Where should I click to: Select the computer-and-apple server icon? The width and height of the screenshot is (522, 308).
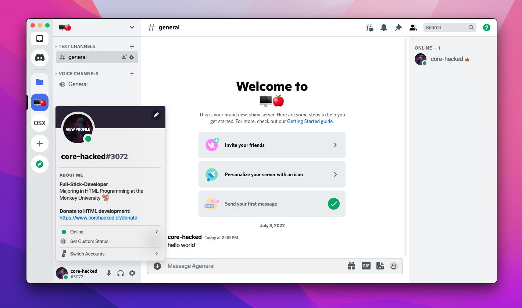[40, 102]
